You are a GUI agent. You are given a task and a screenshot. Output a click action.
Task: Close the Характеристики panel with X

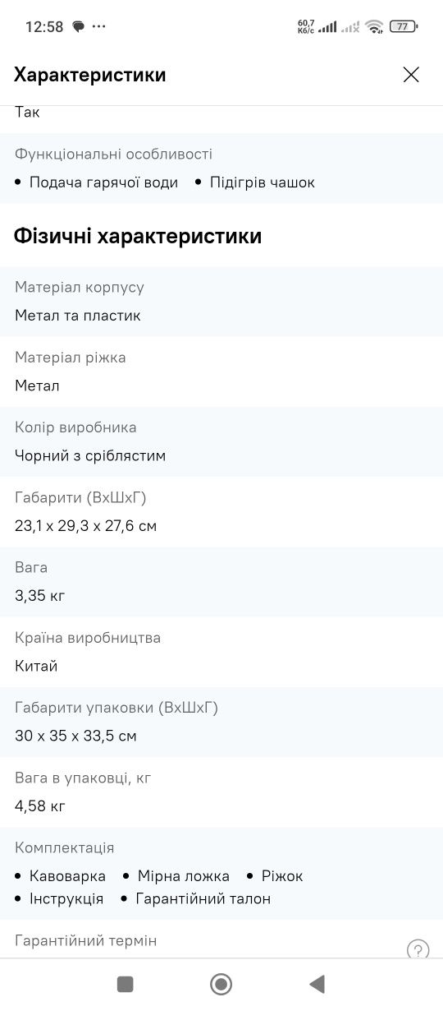pos(411,75)
